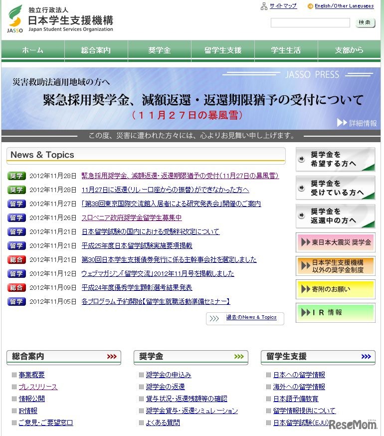The image size is (384, 436).
Task: Focus the site search input field
Action: 310,22
